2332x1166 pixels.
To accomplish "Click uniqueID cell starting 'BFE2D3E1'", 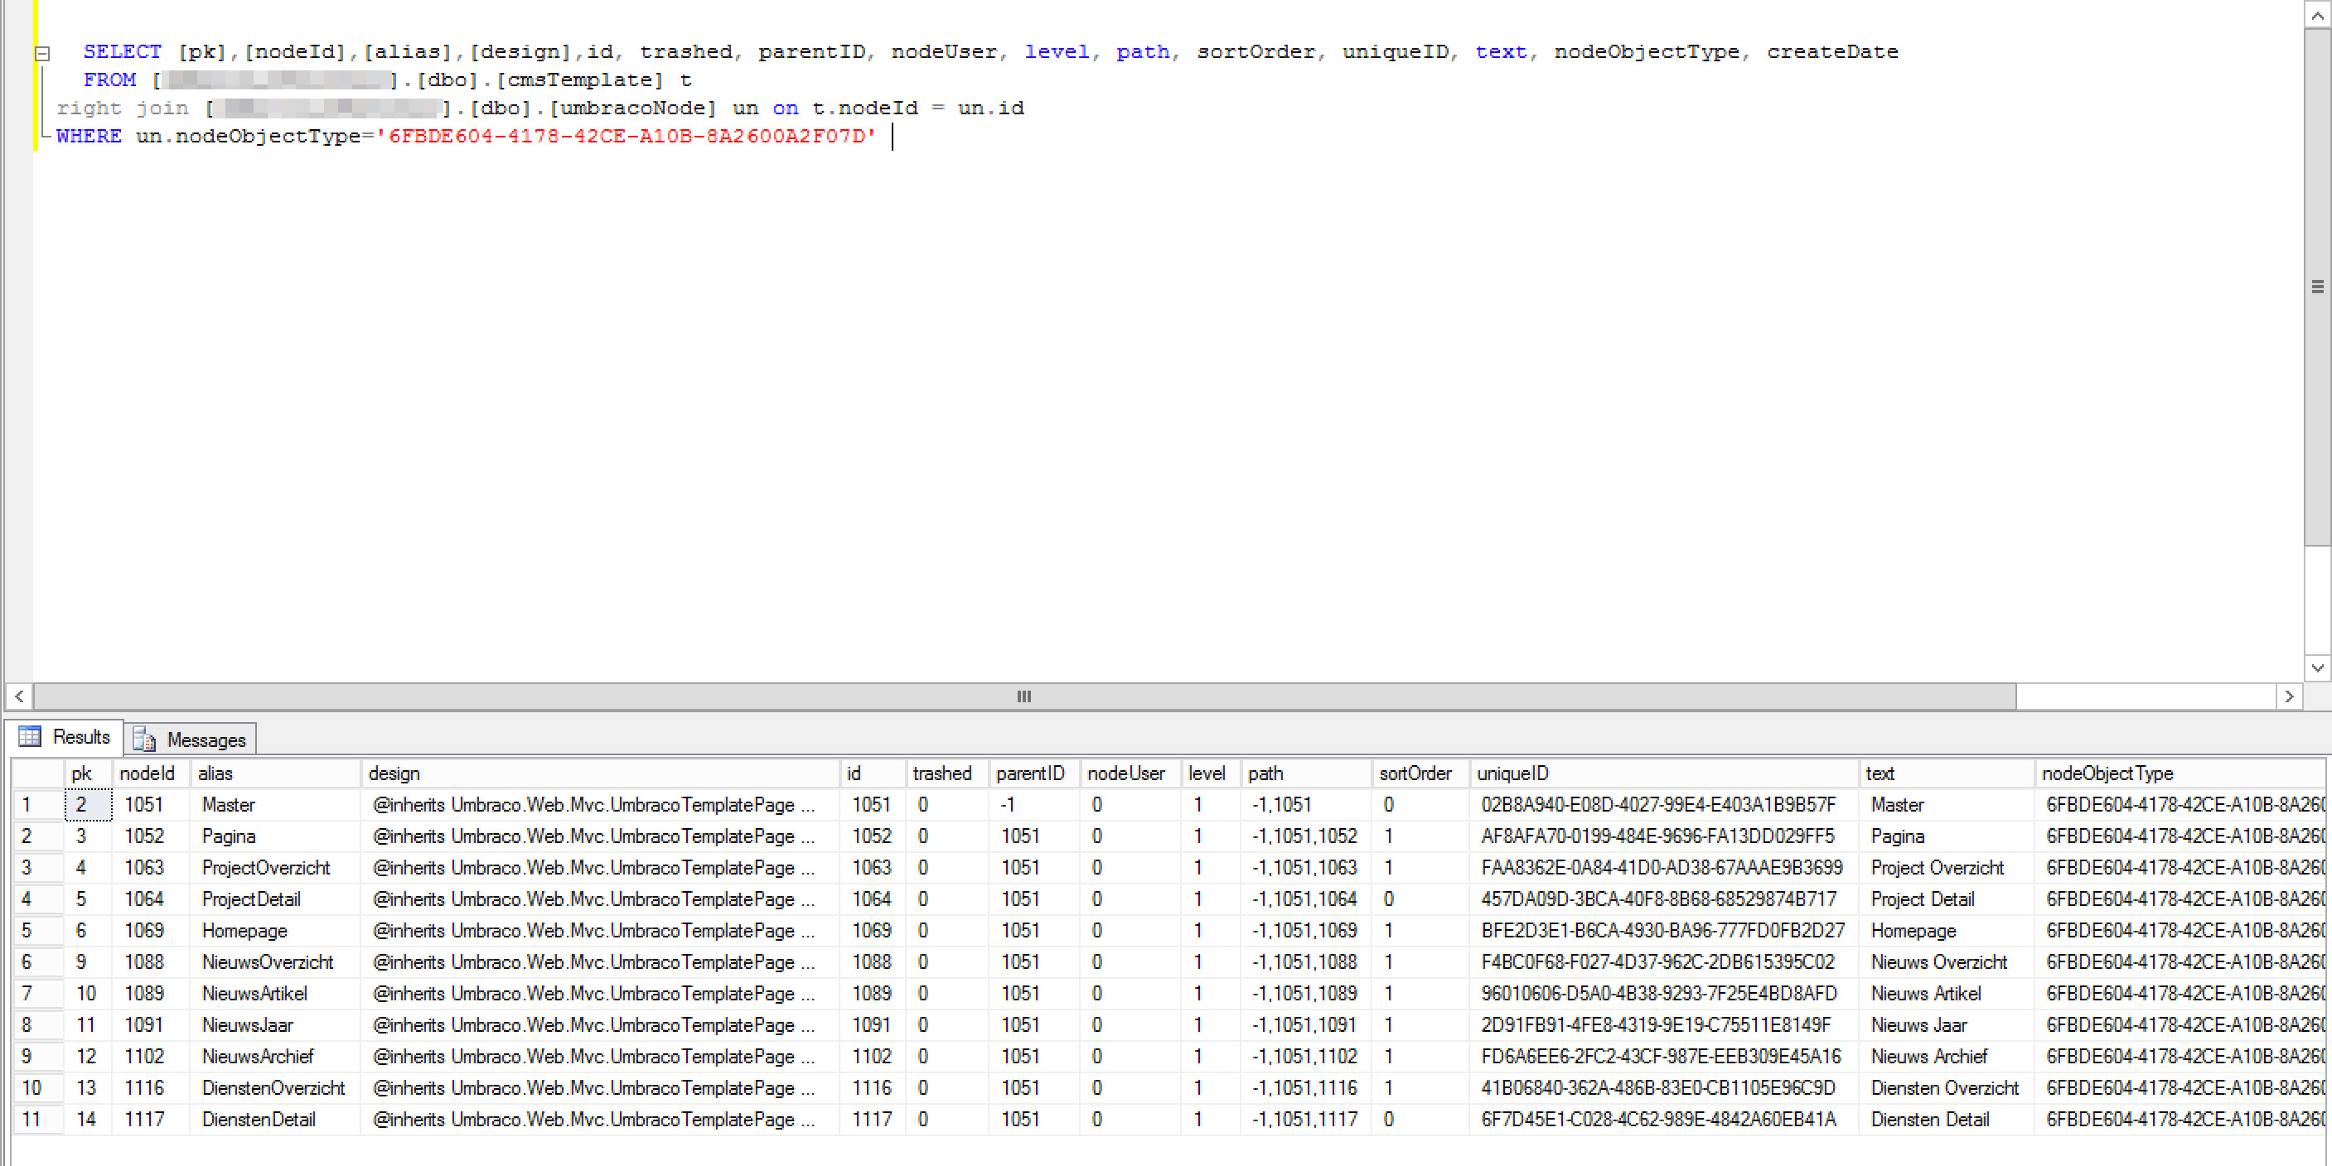I will point(1664,931).
